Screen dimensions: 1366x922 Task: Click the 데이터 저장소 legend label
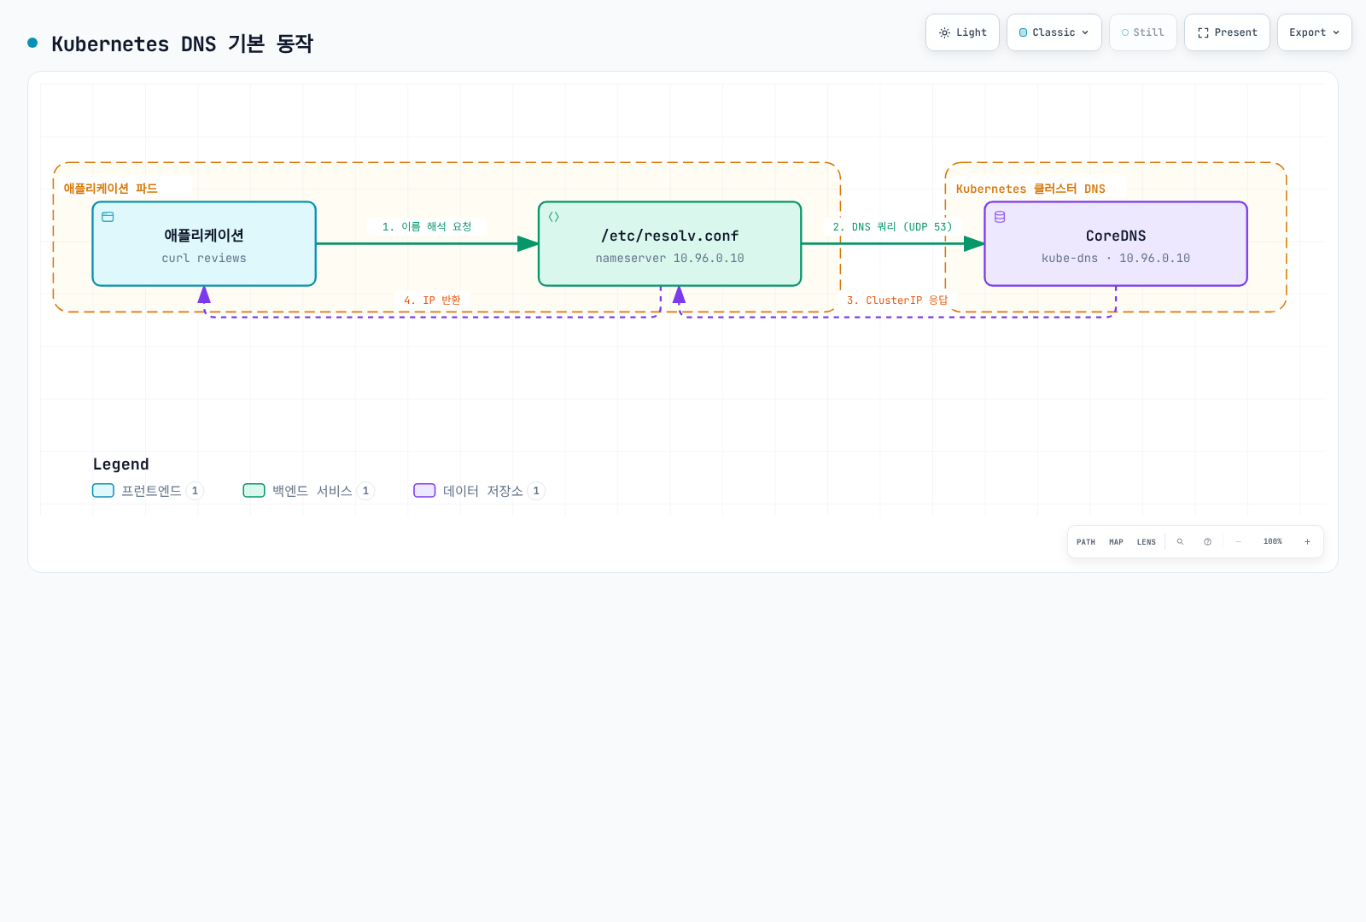tap(483, 491)
